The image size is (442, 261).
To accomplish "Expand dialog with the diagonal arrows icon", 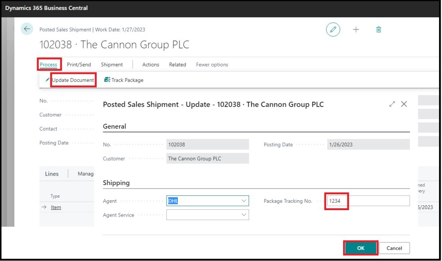I will pos(392,104).
